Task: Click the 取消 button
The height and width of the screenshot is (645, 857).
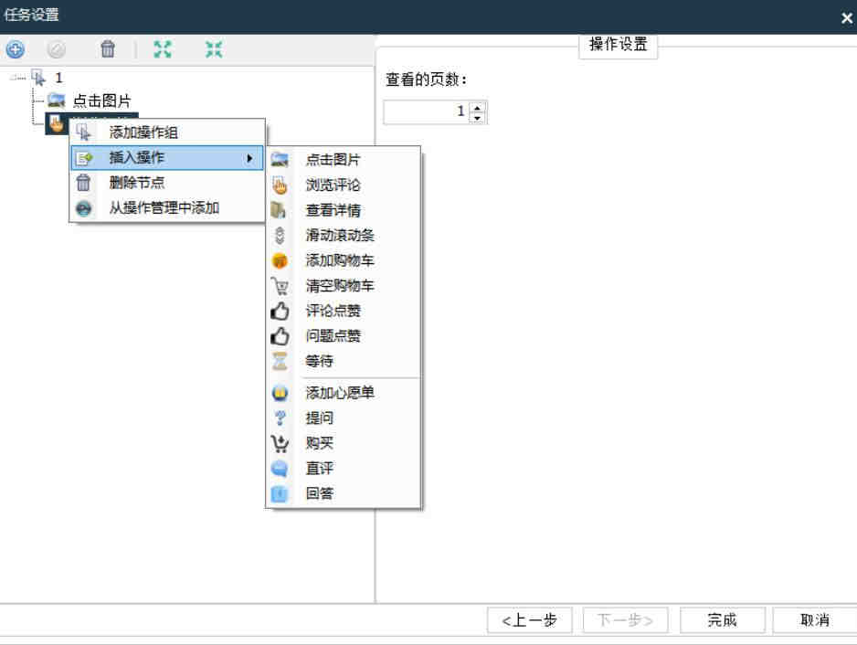Action: click(815, 620)
